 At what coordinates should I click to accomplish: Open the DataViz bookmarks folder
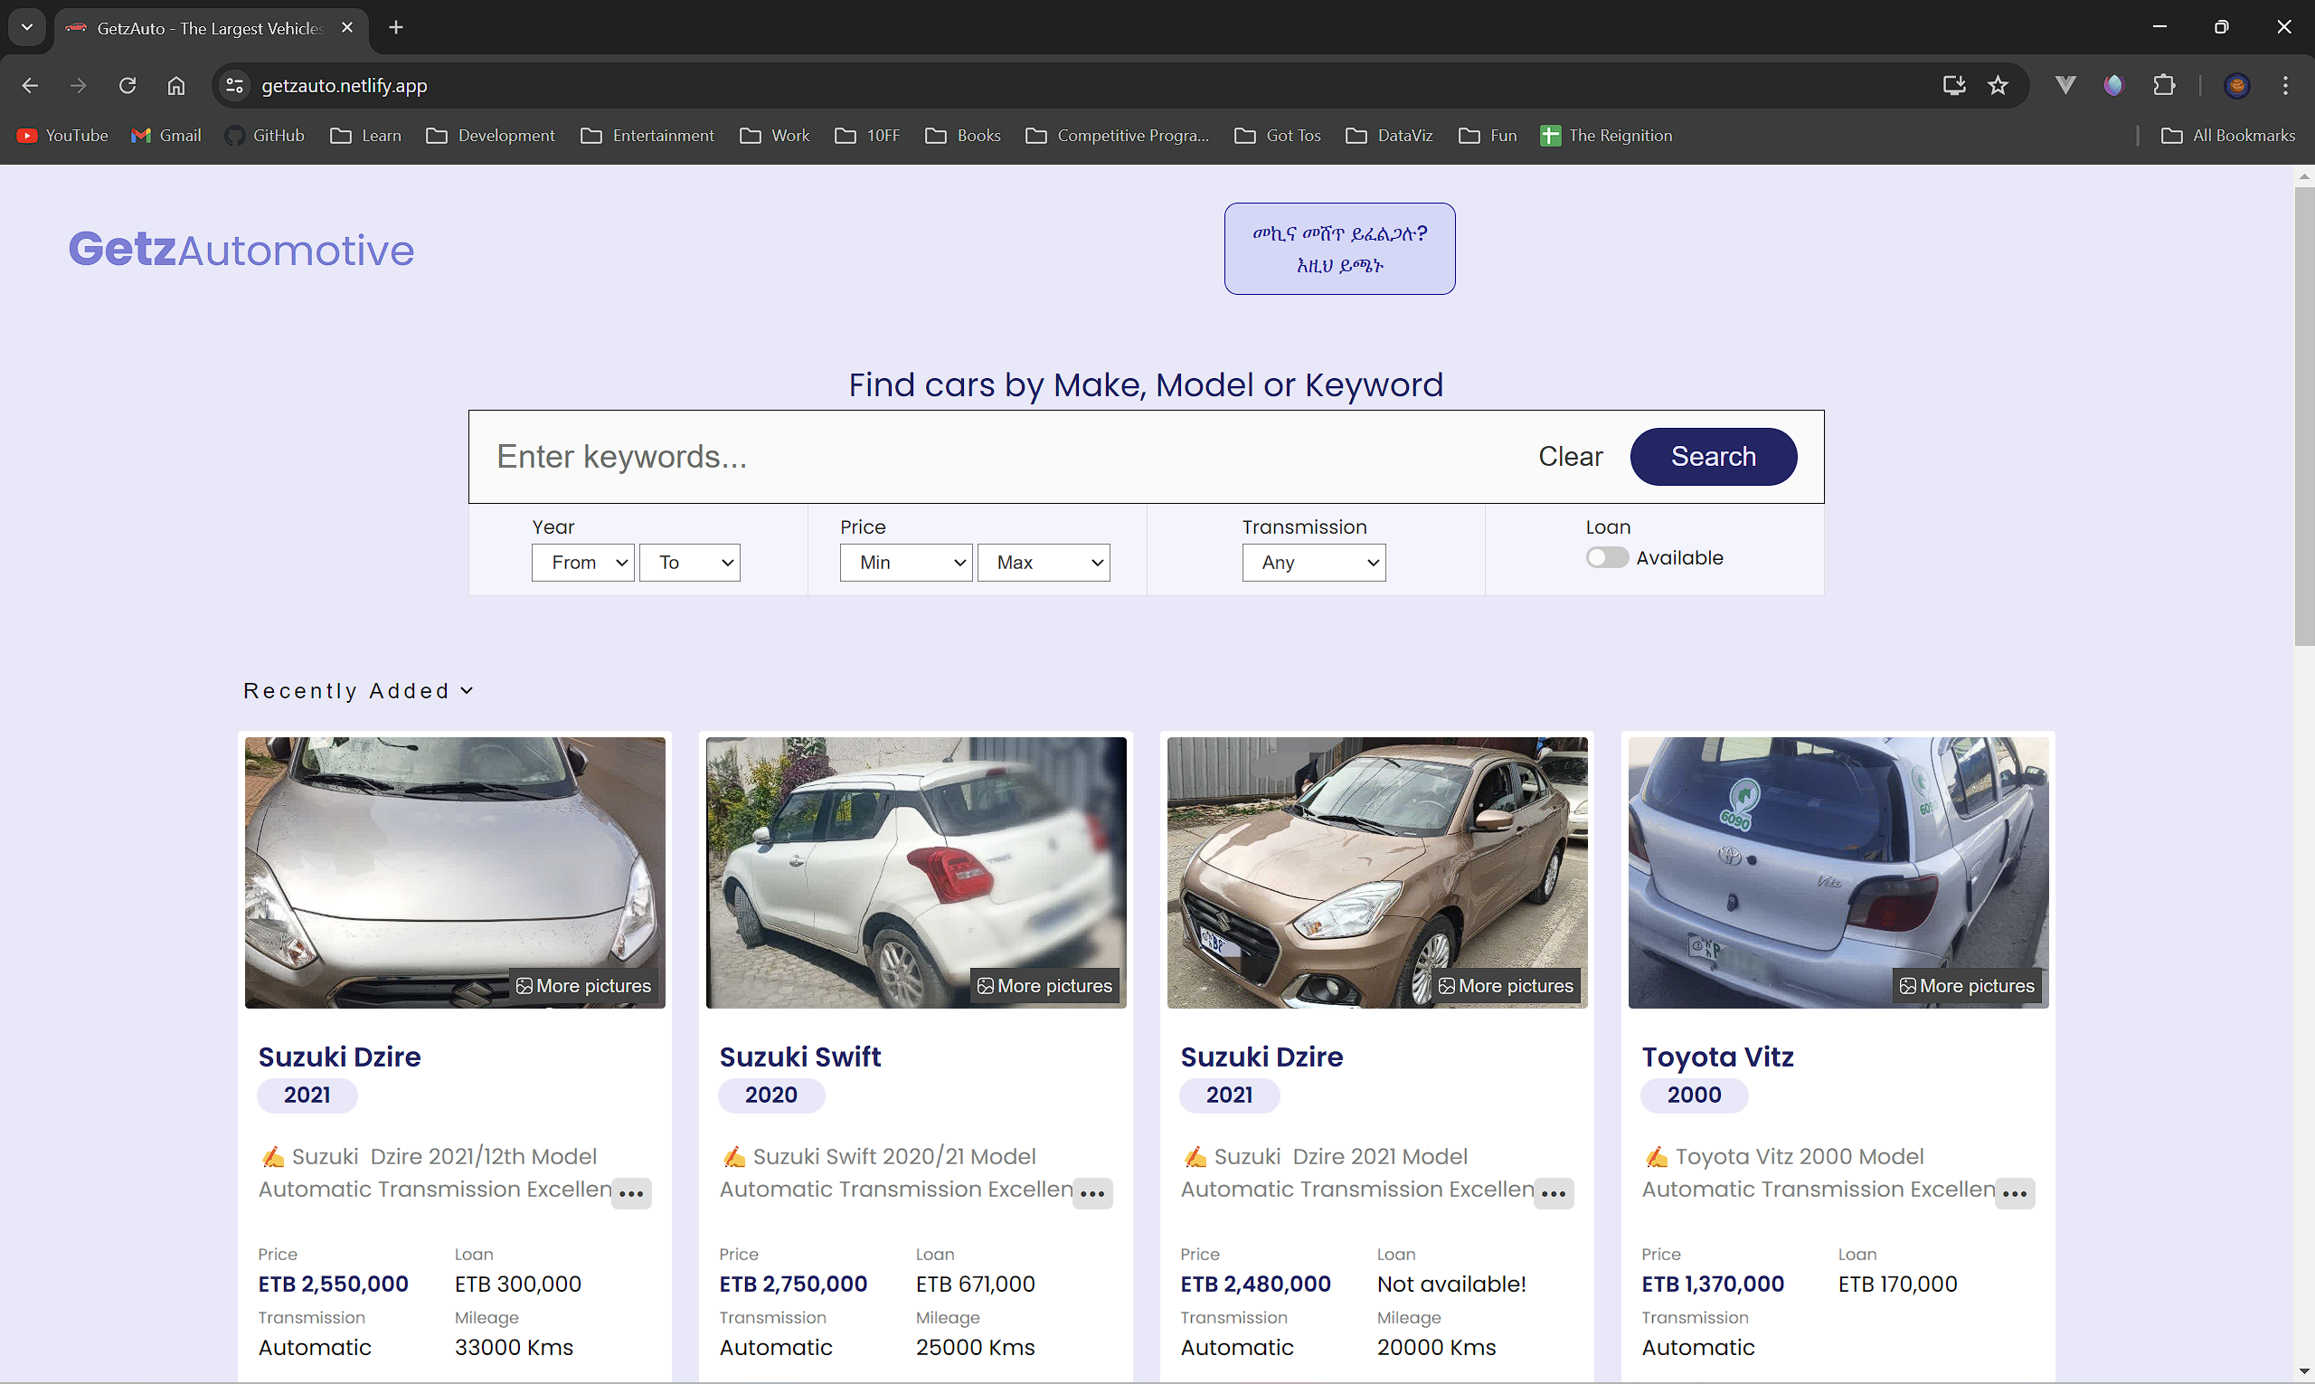point(1389,137)
